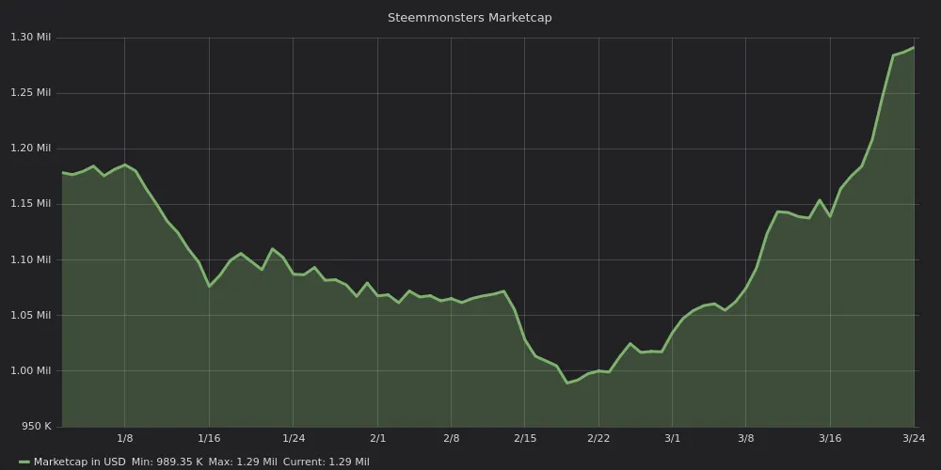Viewport: 941px width, 470px height.
Task: Click the 3/1 date axis label
Action: (x=672, y=438)
